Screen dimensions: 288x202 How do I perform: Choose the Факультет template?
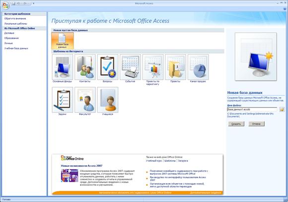(x=85, y=101)
